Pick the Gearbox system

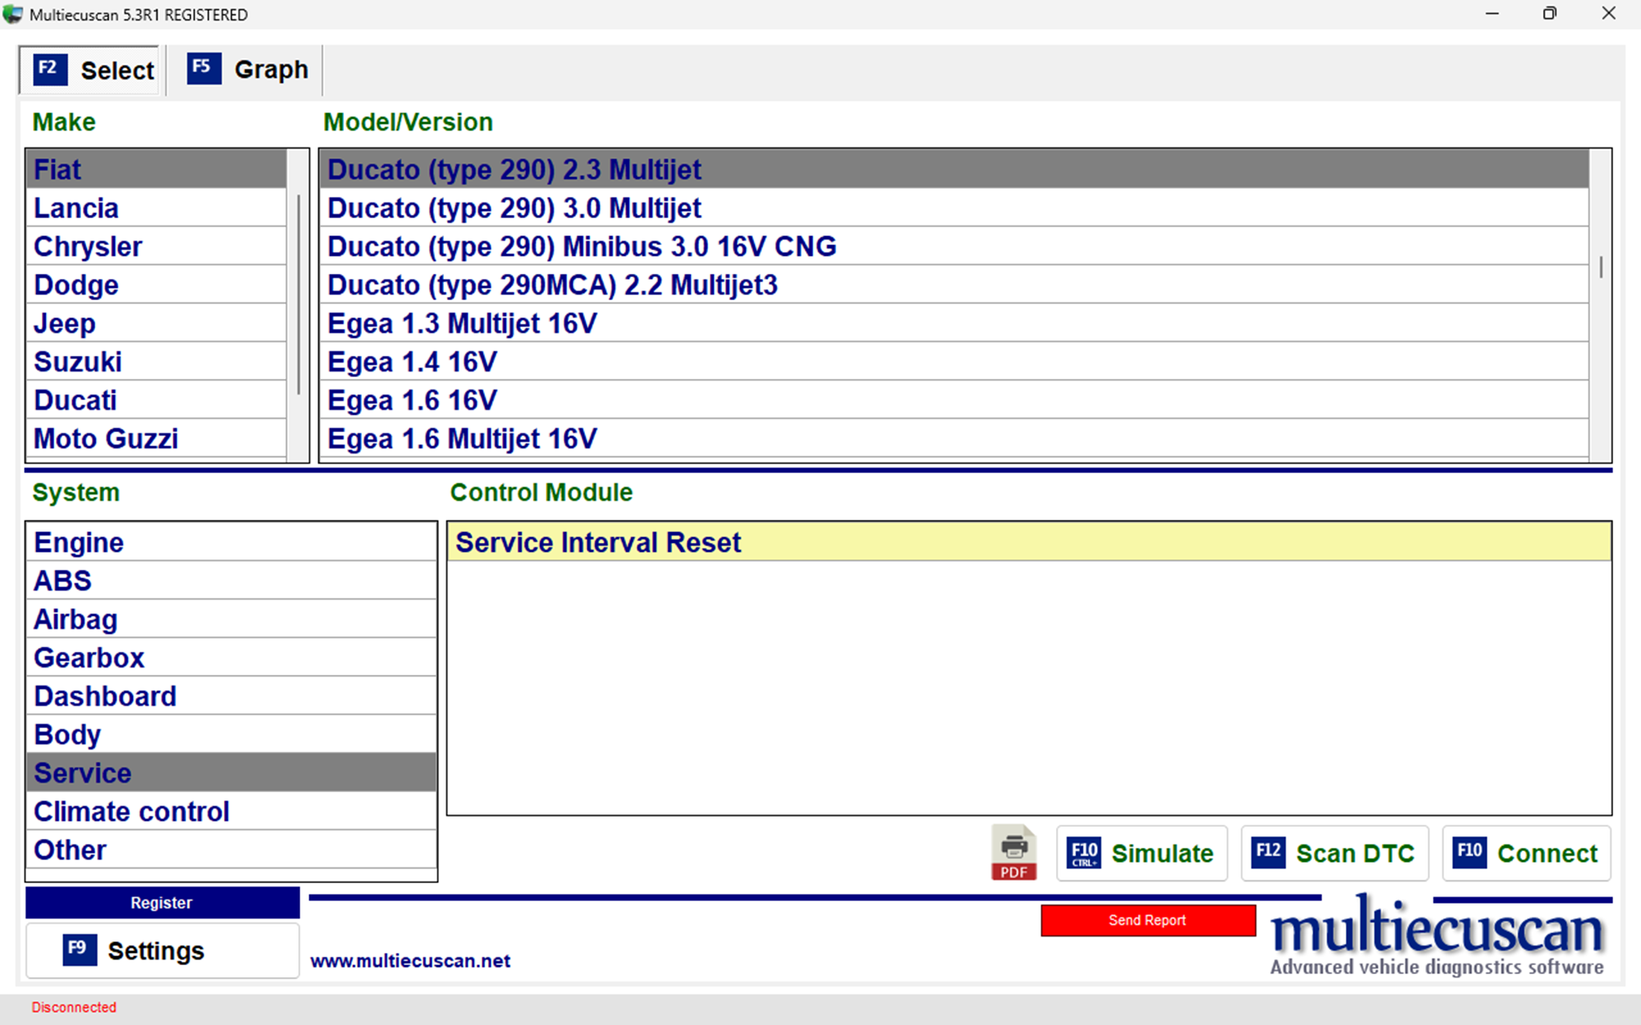pos(231,658)
